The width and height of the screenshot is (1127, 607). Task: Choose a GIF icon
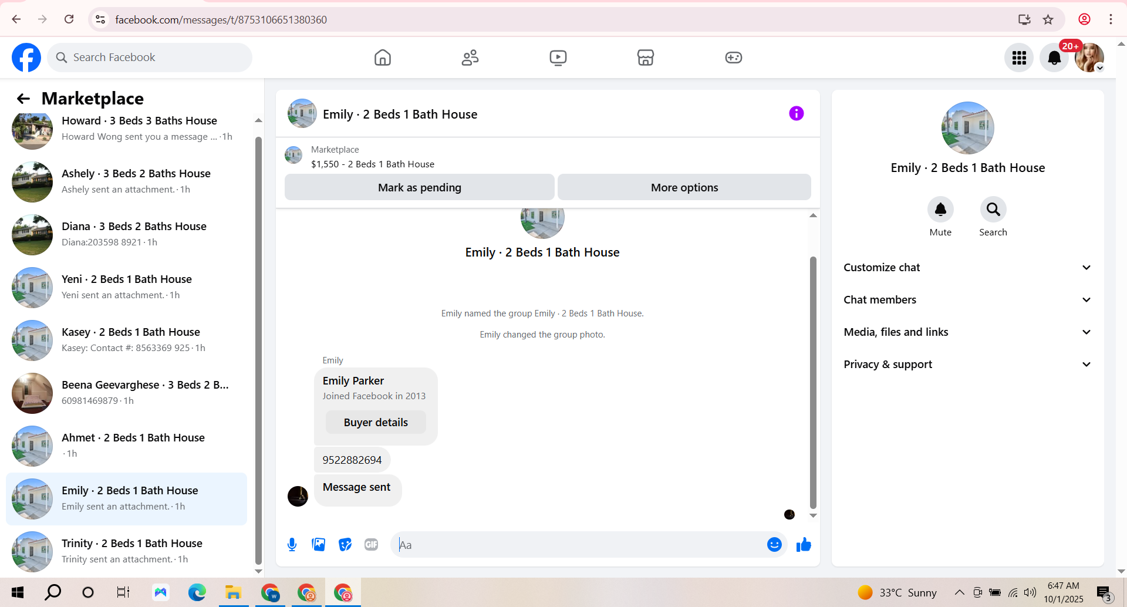(x=372, y=545)
